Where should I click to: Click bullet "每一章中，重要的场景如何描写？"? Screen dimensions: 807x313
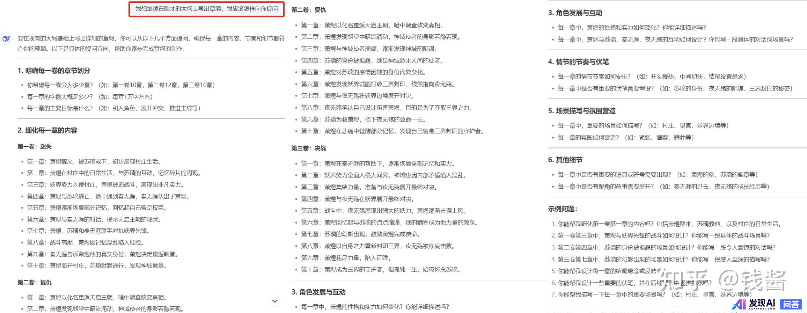643,125
